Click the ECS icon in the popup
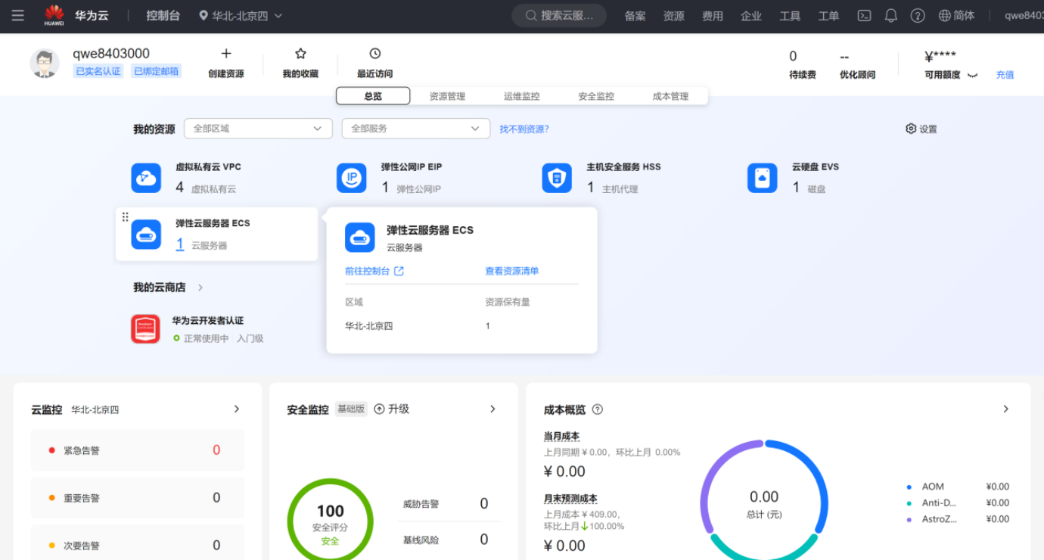 (360, 238)
